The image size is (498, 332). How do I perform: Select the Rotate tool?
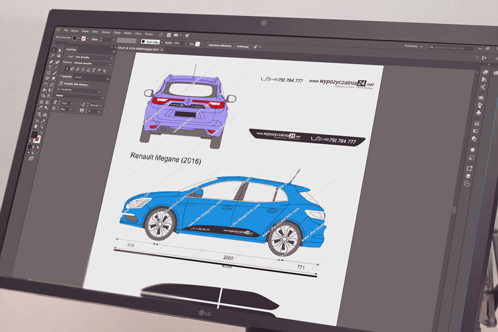point(46,85)
